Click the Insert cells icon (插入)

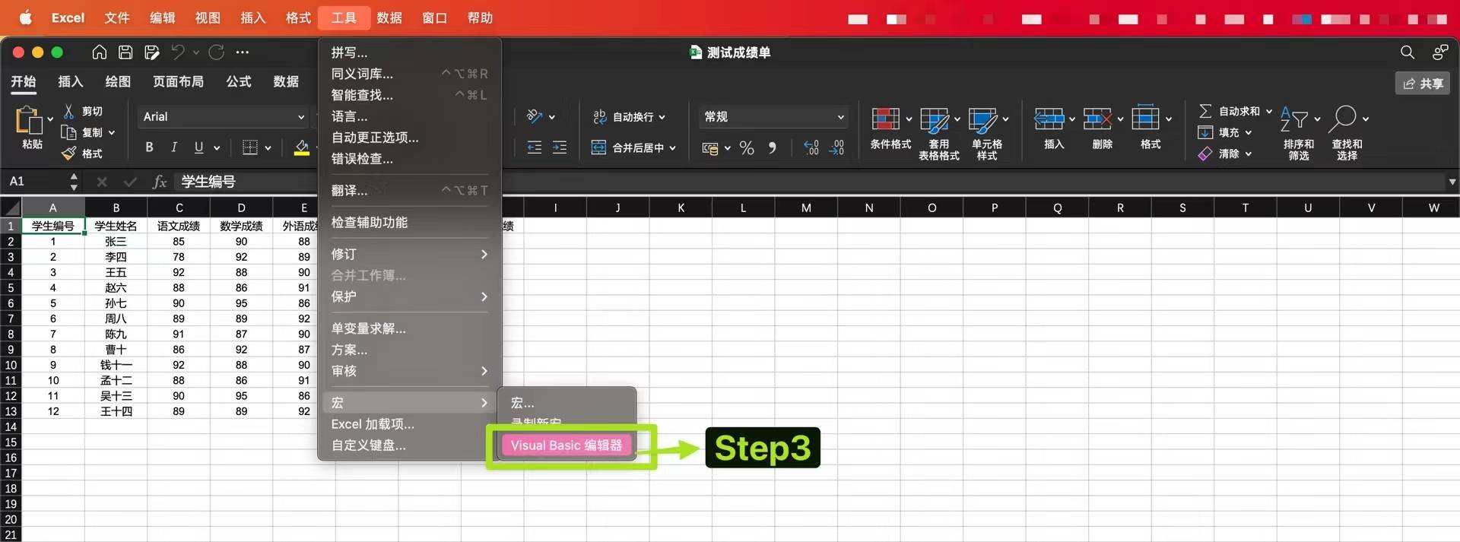[1049, 119]
